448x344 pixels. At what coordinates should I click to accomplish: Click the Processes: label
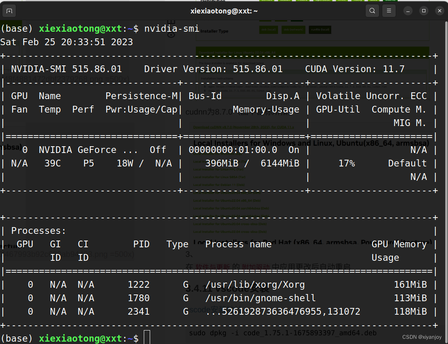coord(38,231)
